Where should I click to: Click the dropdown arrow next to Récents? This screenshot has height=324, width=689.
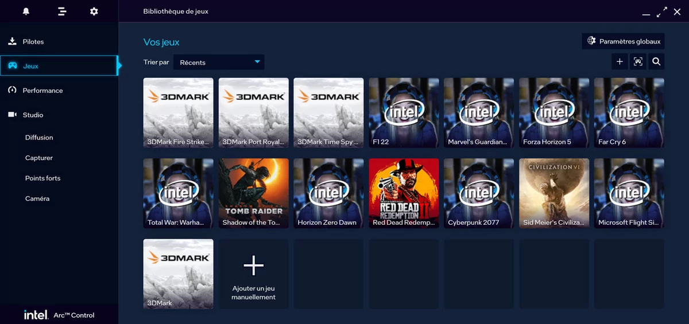tap(257, 61)
